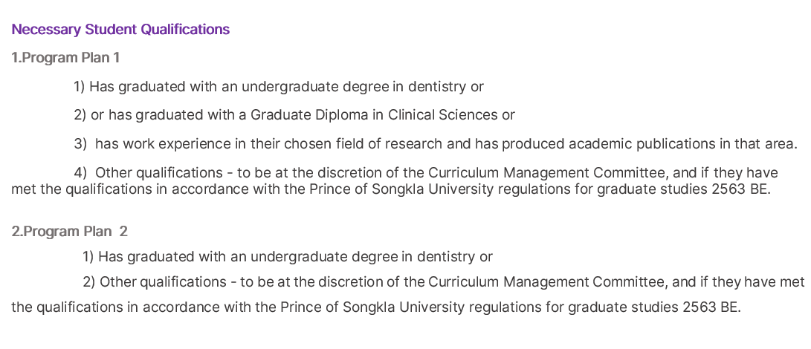Click Plan 1 undergraduate degree in dentistry line
Image resolution: width=811 pixels, height=349 pixels.
pos(278,86)
